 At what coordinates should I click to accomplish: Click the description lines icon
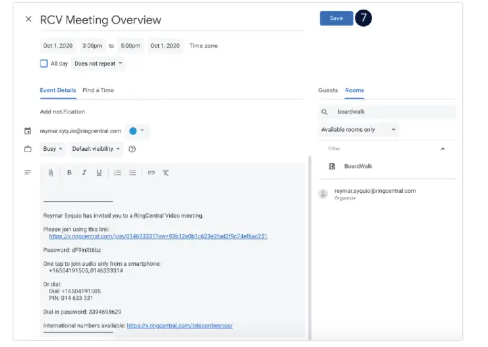(x=28, y=172)
